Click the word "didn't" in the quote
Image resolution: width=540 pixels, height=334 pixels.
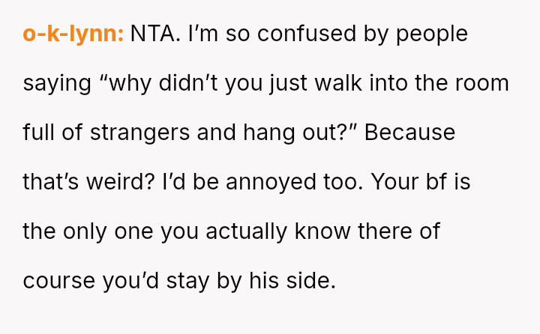point(188,83)
